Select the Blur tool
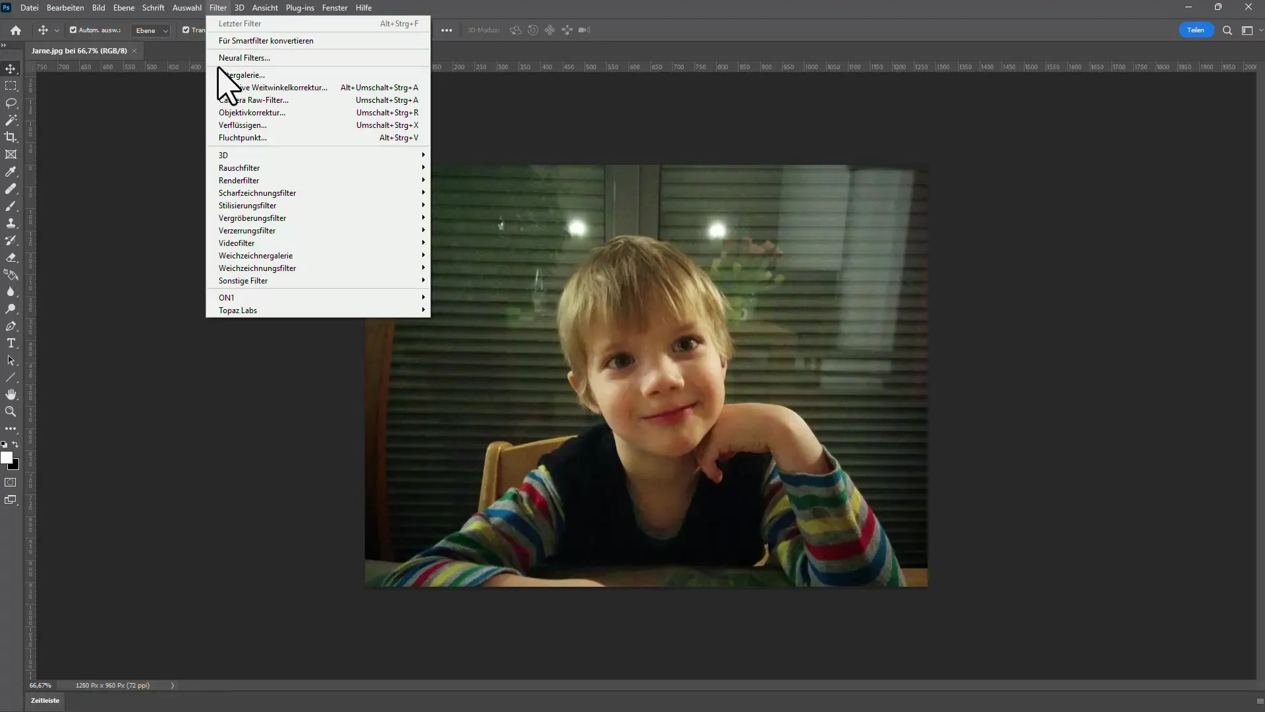1265x712 pixels. (x=11, y=291)
